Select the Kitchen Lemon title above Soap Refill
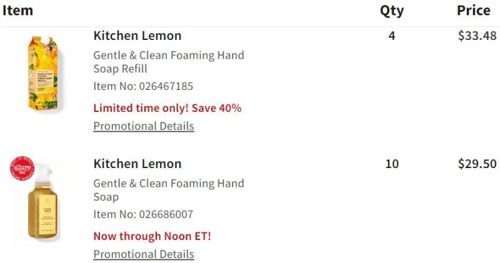500x263 pixels. pyautogui.click(x=137, y=36)
